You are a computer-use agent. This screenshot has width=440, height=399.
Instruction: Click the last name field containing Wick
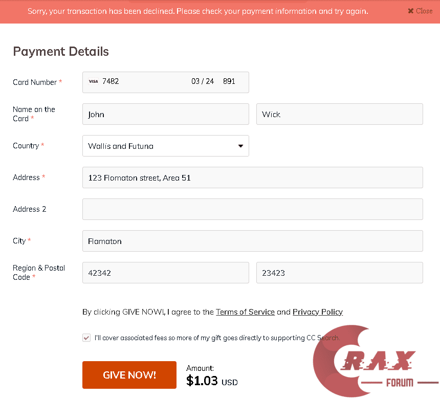[x=340, y=114]
